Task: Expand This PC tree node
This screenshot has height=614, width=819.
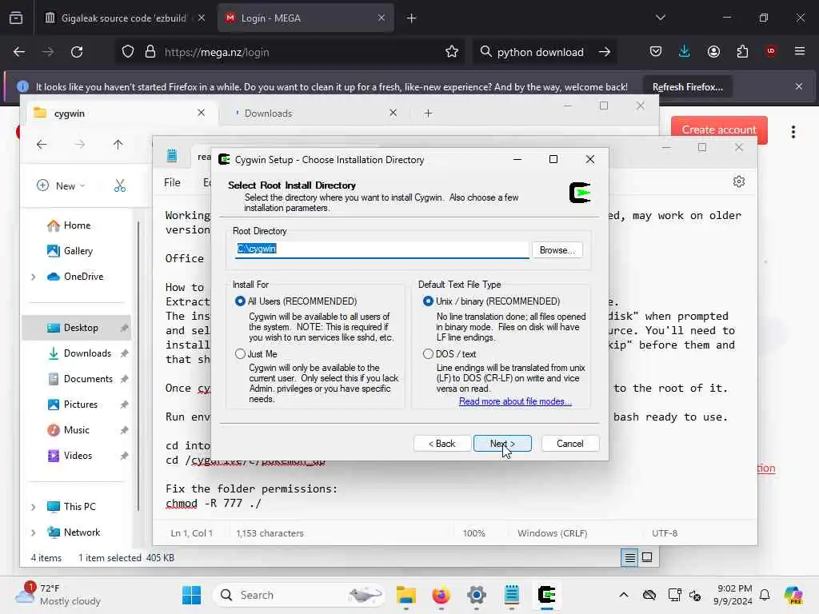Action: point(34,507)
